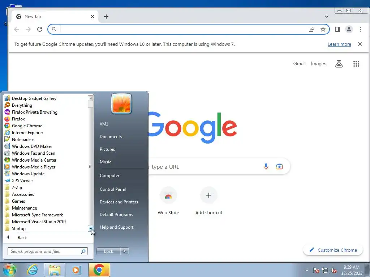
Task: Open Computer from Start menu
Action: coord(121,176)
